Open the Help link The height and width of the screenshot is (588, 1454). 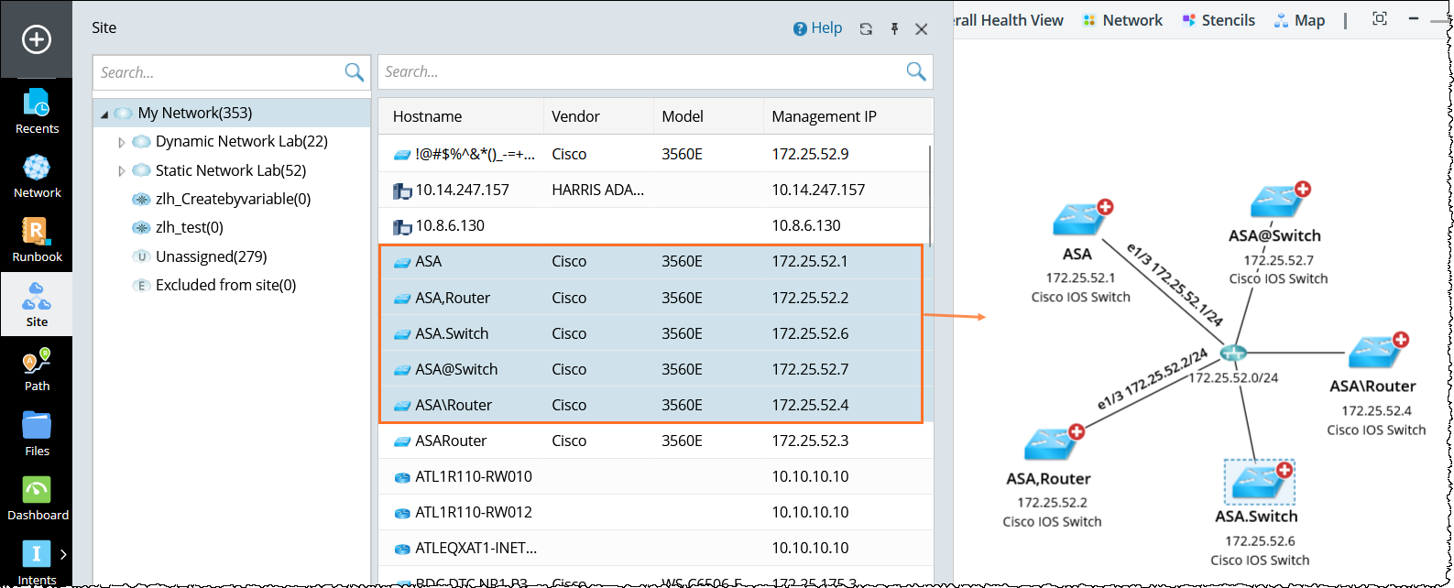[817, 28]
